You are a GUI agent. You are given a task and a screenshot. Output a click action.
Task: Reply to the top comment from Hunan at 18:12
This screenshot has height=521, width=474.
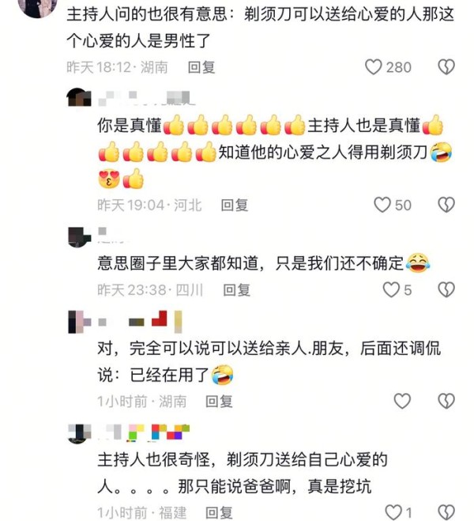[201, 67]
